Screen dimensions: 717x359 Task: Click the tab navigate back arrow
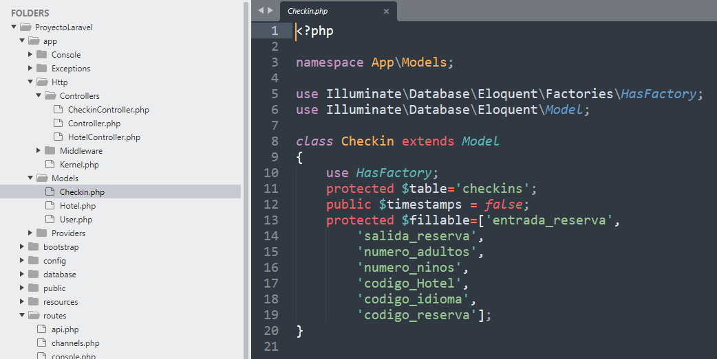click(x=261, y=10)
